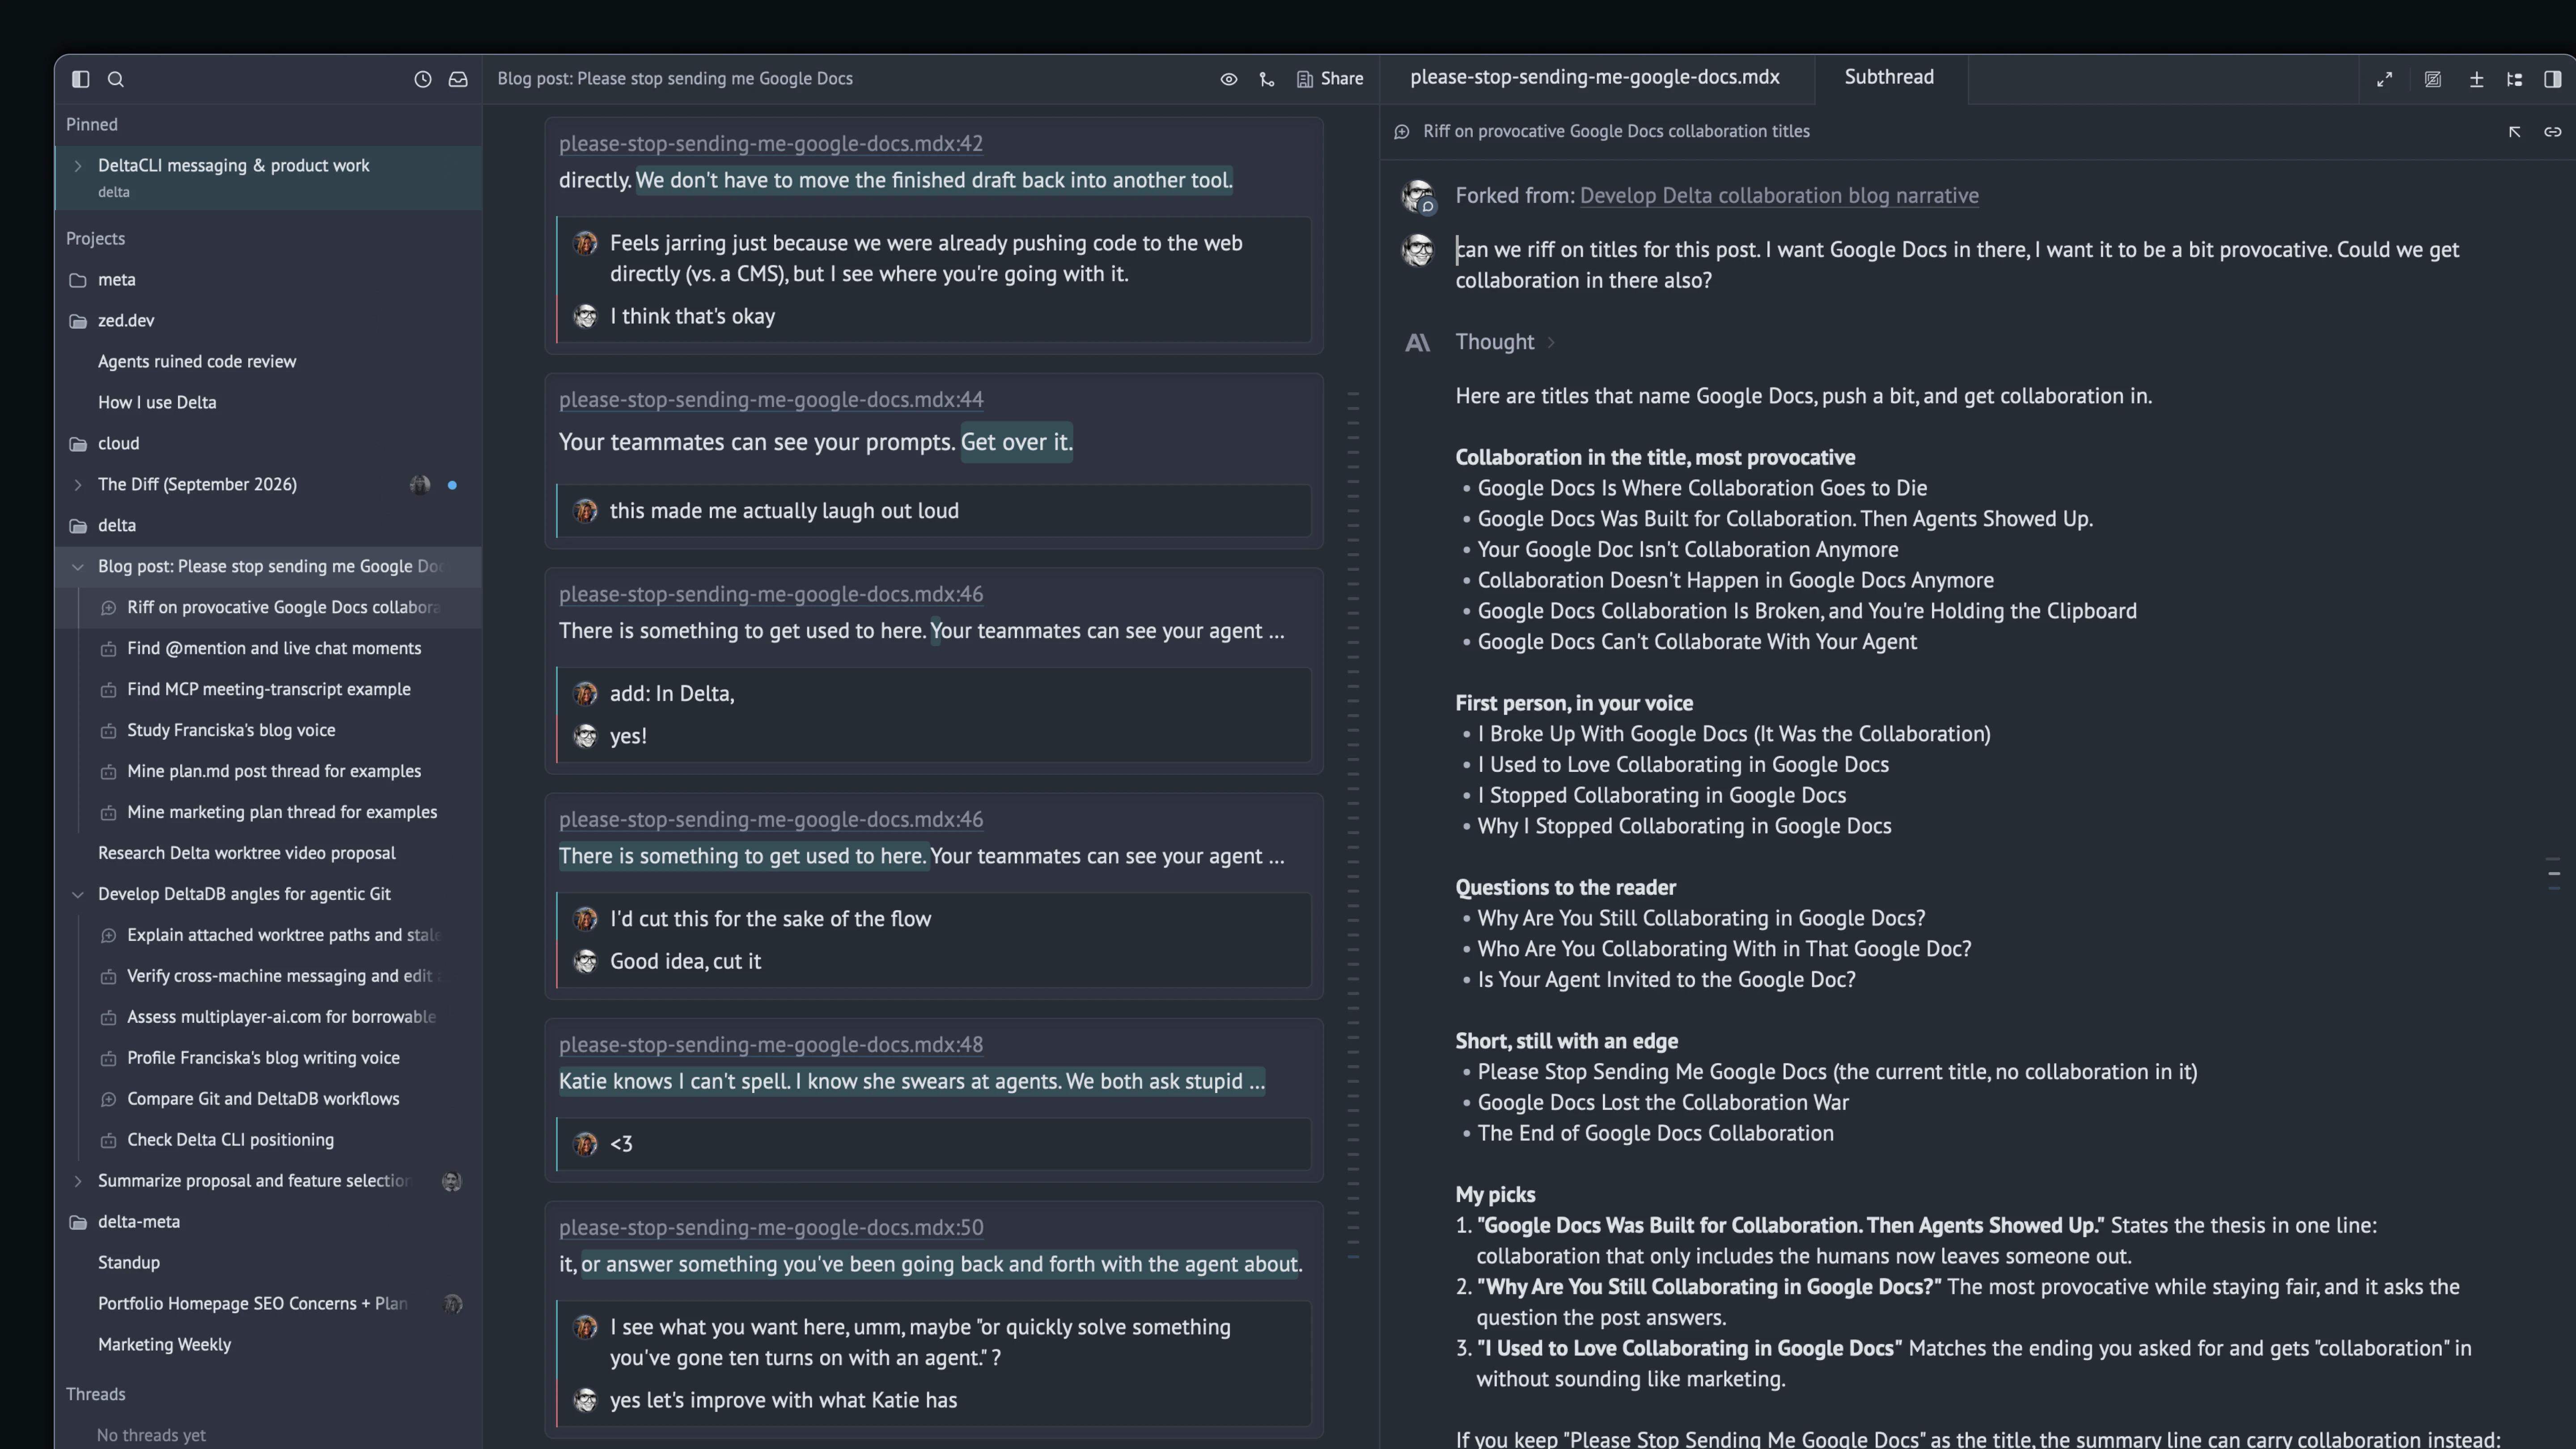Expand the Thought disclosure chevron
This screenshot has height=1449, width=2576.
(1551, 343)
